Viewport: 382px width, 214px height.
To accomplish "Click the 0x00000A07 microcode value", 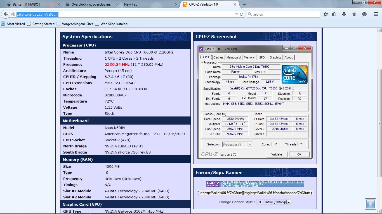I will pos(115,95).
